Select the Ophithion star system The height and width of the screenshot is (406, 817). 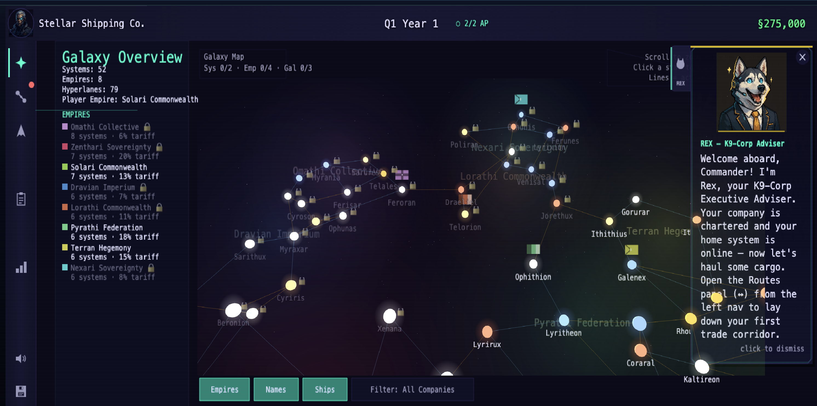pos(533,264)
